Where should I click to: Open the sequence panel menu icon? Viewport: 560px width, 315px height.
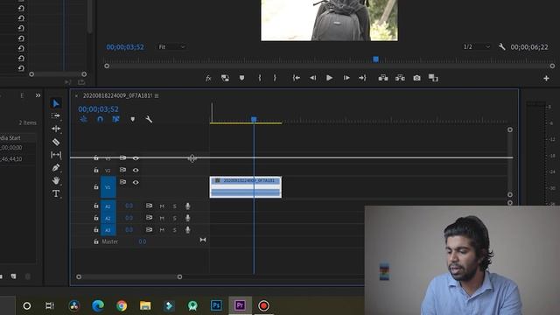(157, 95)
